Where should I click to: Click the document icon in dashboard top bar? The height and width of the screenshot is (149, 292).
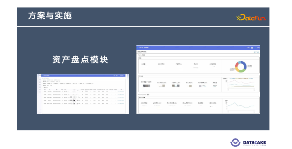(x=252, y=47)
